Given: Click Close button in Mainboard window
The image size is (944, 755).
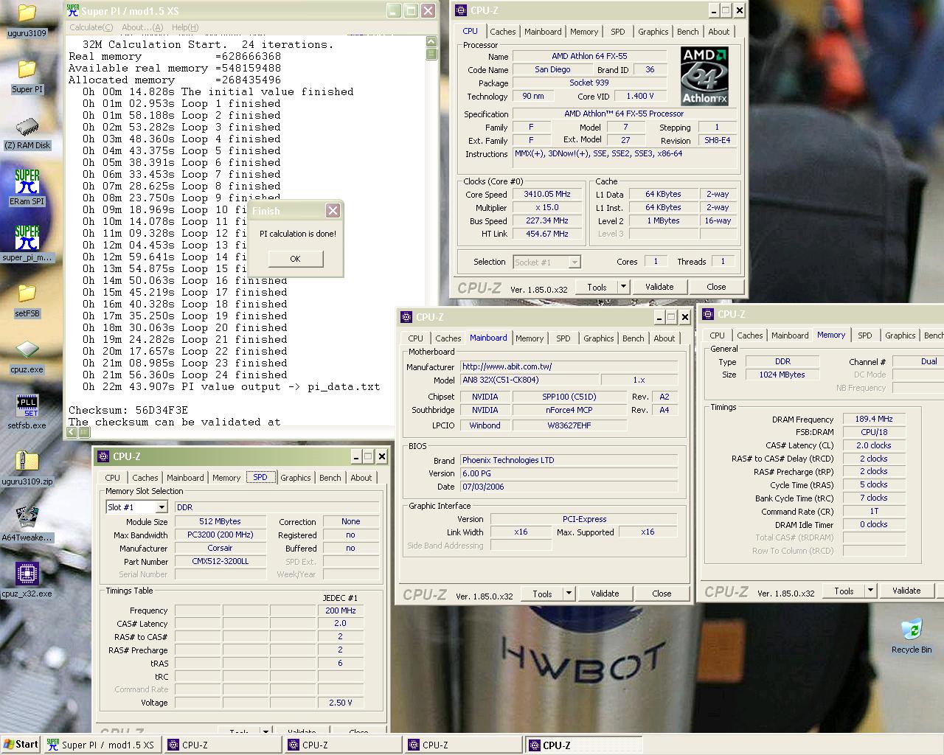Looking at the screenshot, I should 662,594.
